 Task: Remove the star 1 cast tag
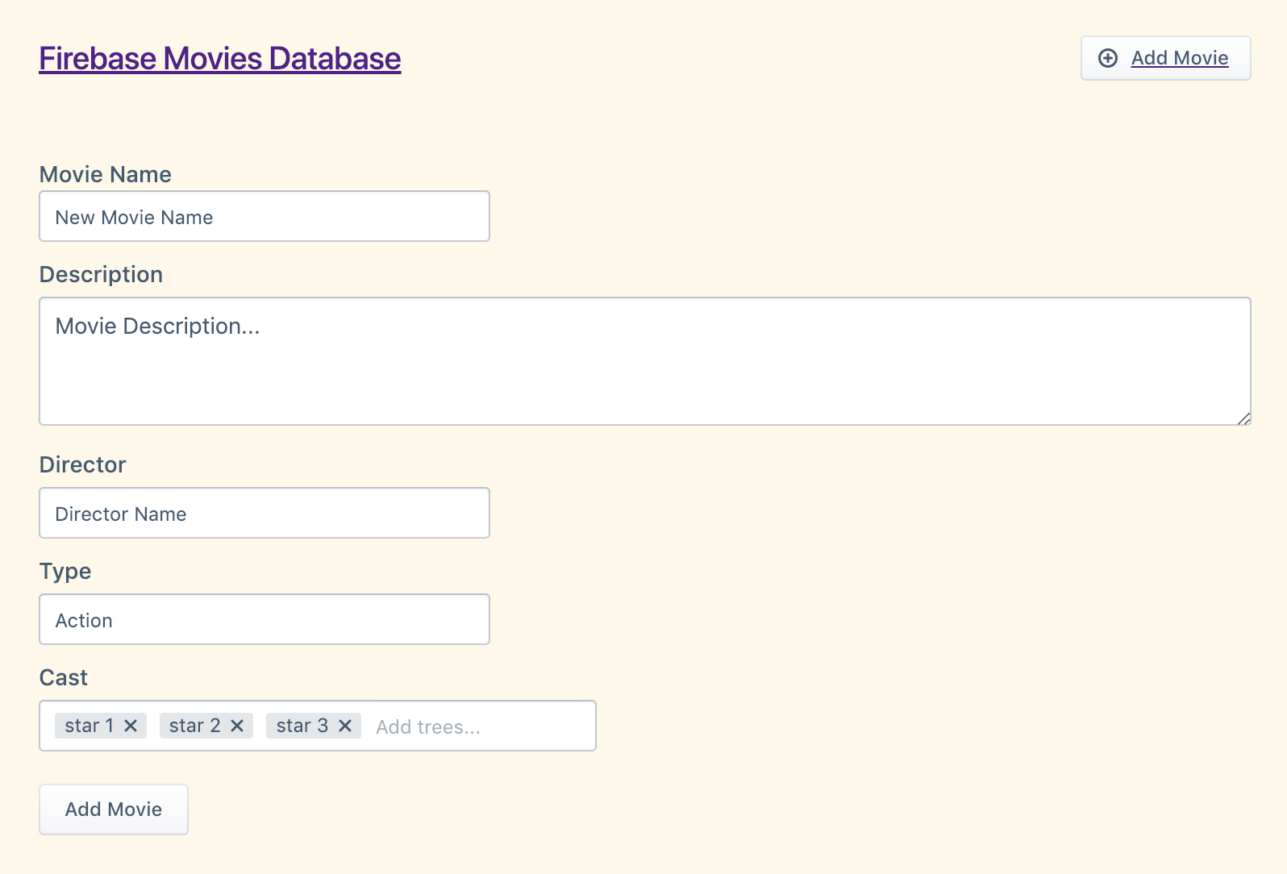click(131, 726)
